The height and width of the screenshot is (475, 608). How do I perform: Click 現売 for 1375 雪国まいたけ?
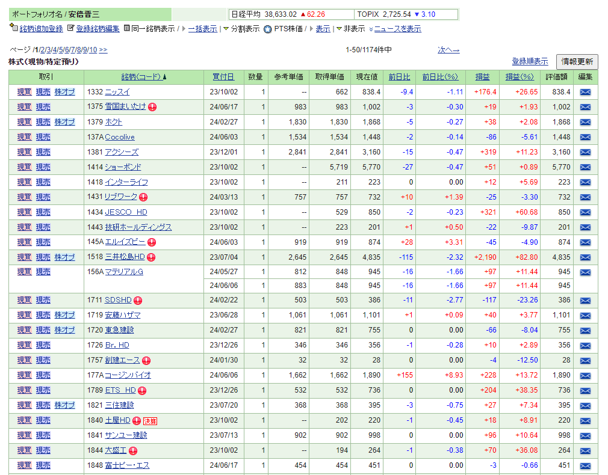click(43, 107)
